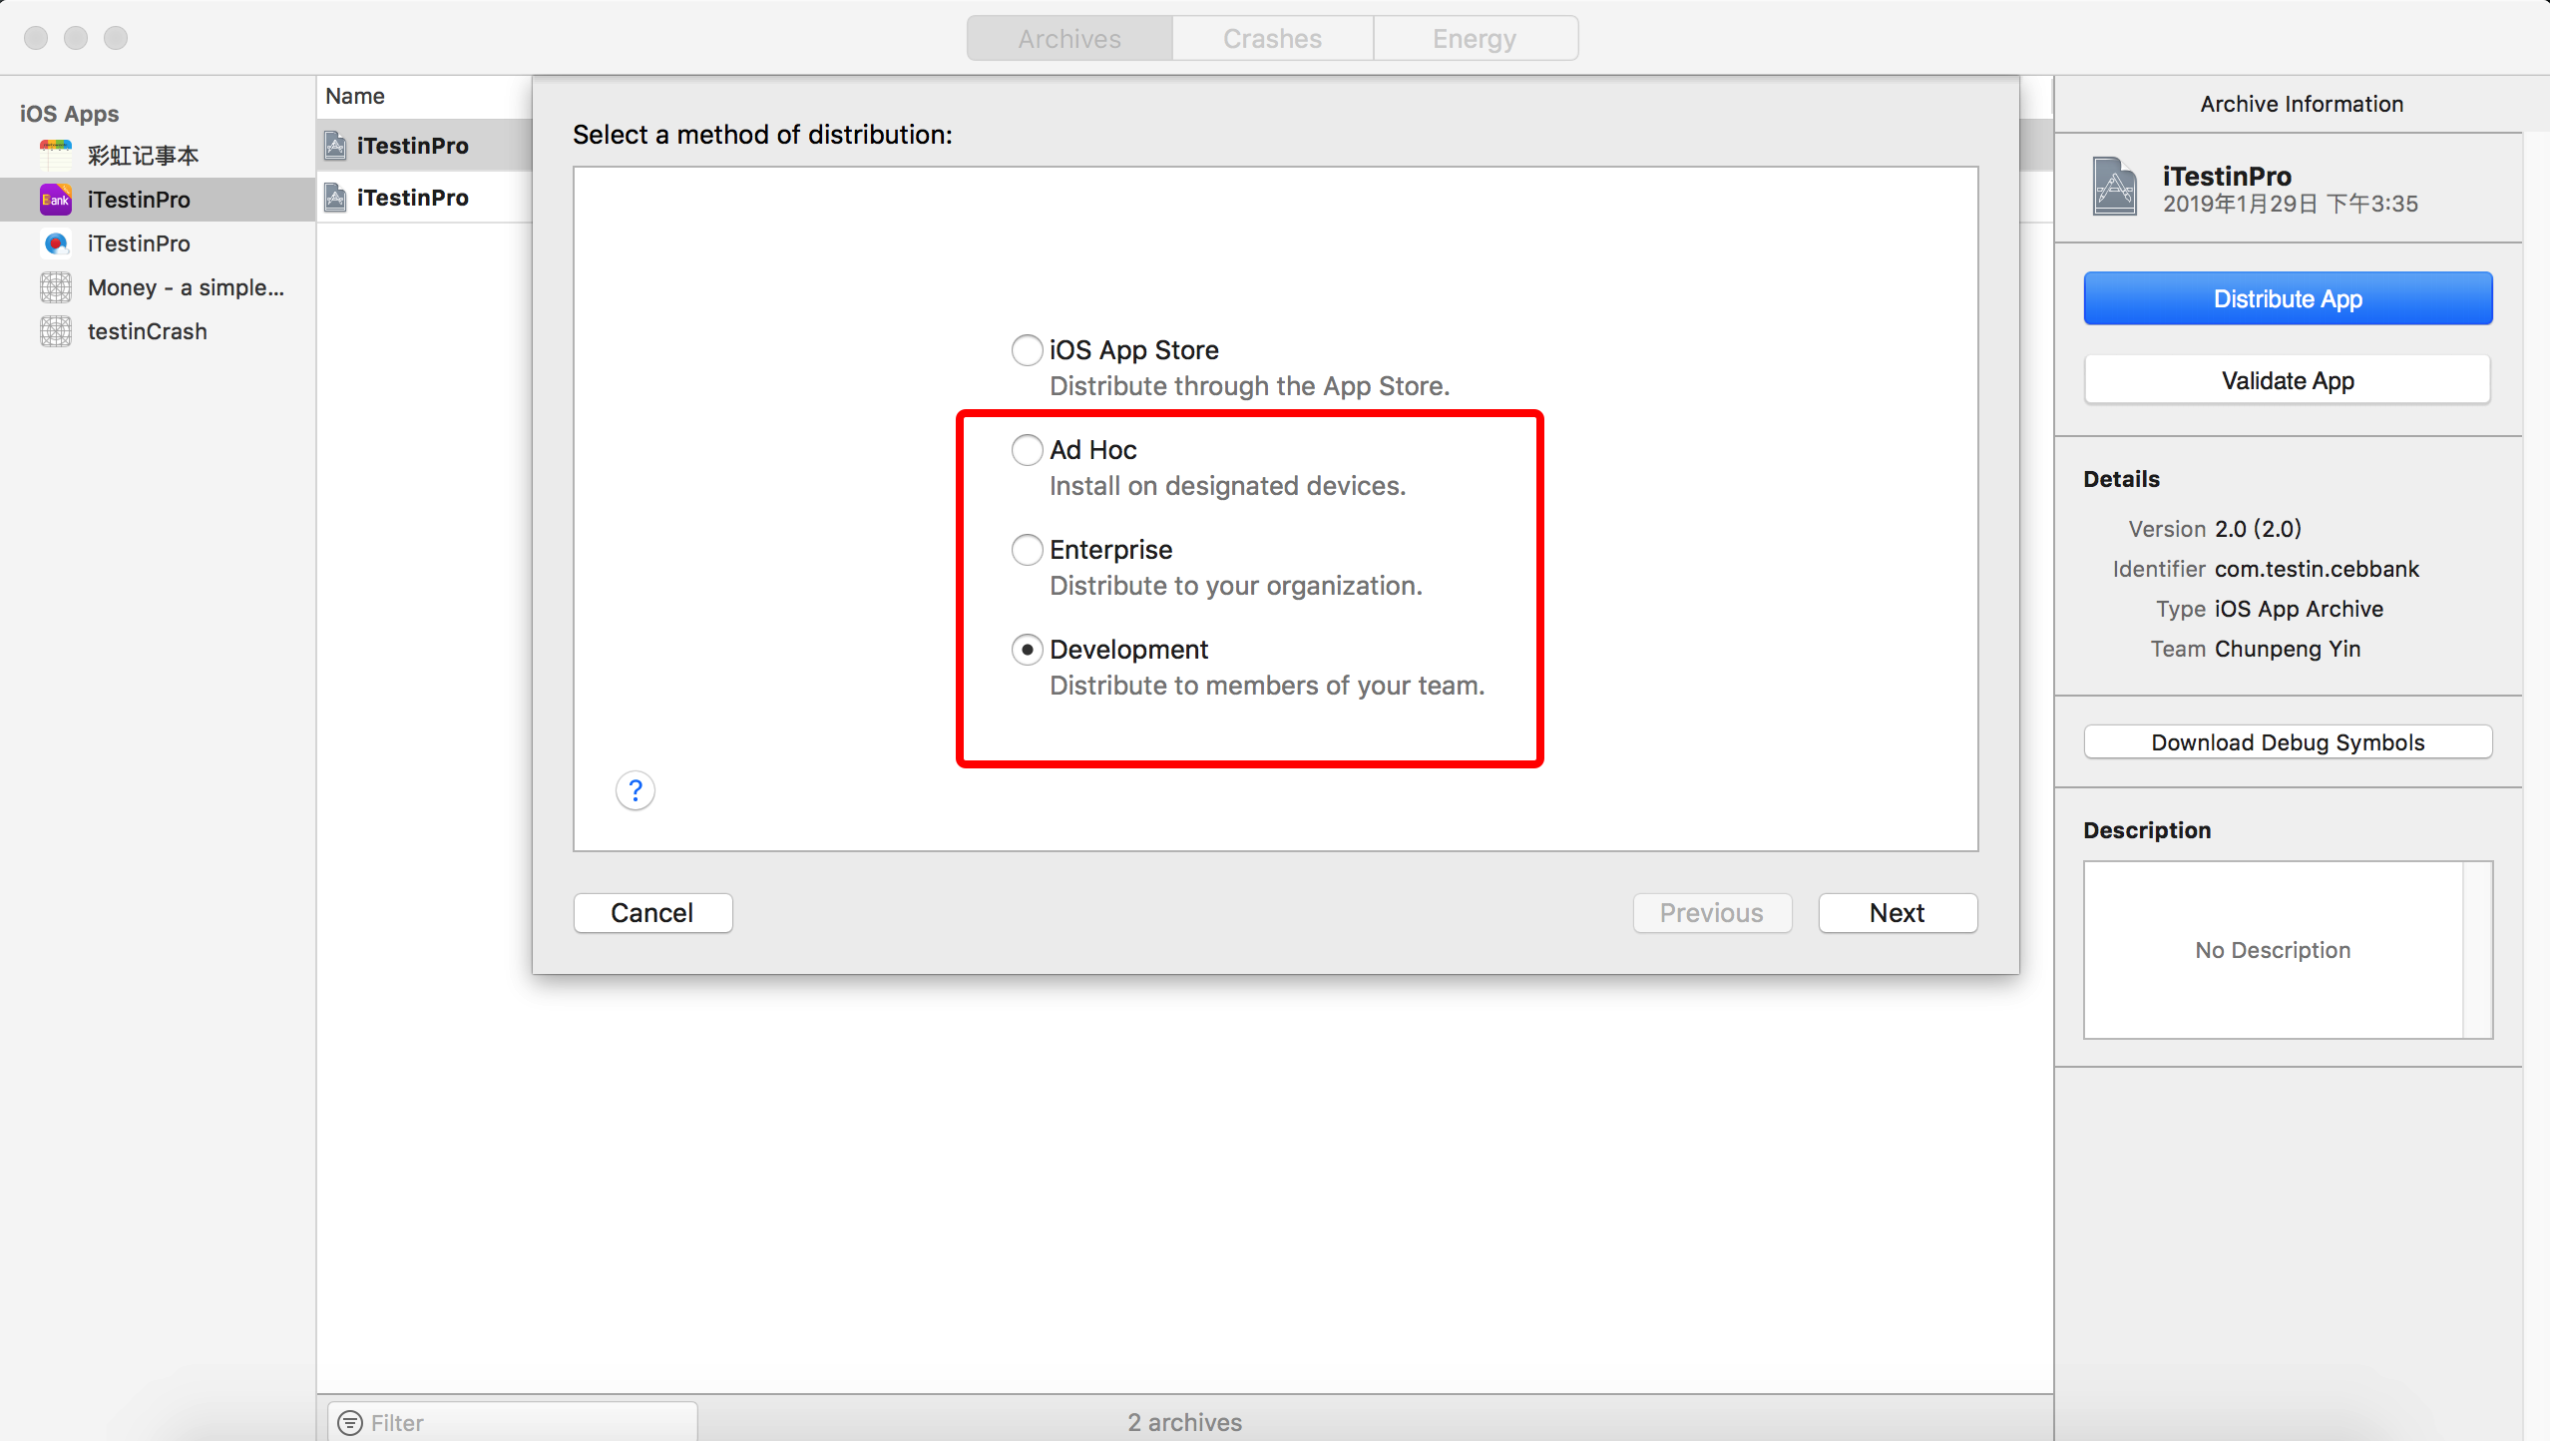This screenshot has width=2550, height=1441.
Task: Click the Previous button
Action: (x=1712, y=913)
